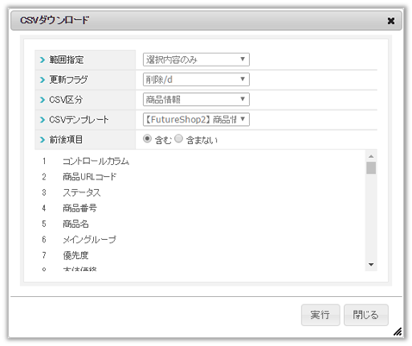Image resolution: width=412 pixels, height=346 pixels.
Task: Click the chevron icon beside 更新フラグ
Action: pyautogui.click(x=42, y=79)
